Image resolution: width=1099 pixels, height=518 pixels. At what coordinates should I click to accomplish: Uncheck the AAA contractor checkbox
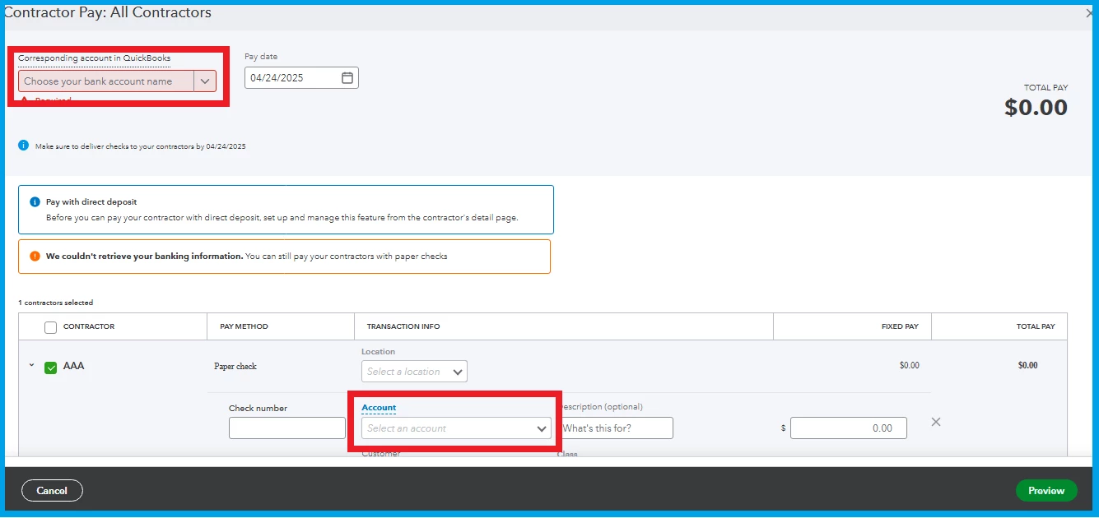(50, 368)
